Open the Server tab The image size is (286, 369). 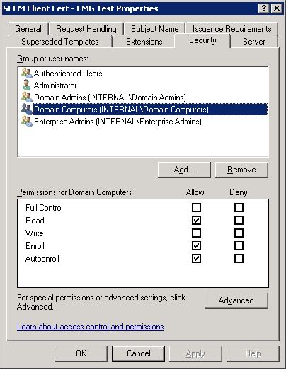(x=254, y=42)
